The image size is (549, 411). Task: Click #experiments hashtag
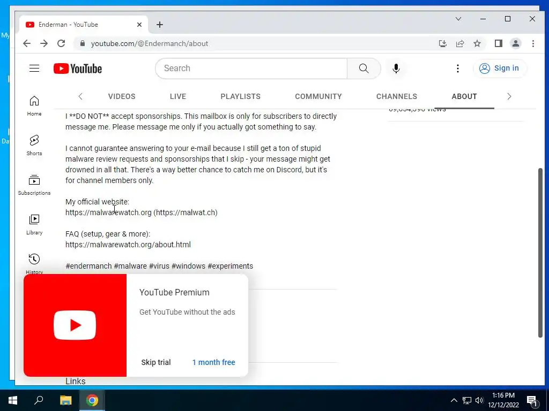point(231,266)
